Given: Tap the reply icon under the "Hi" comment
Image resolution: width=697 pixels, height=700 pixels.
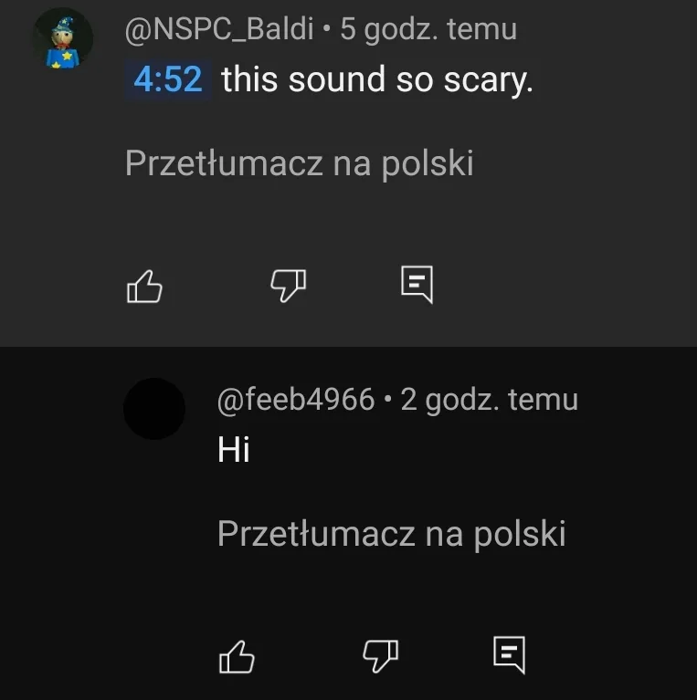Looking at the screenshot, I should (x=509, y=653).
